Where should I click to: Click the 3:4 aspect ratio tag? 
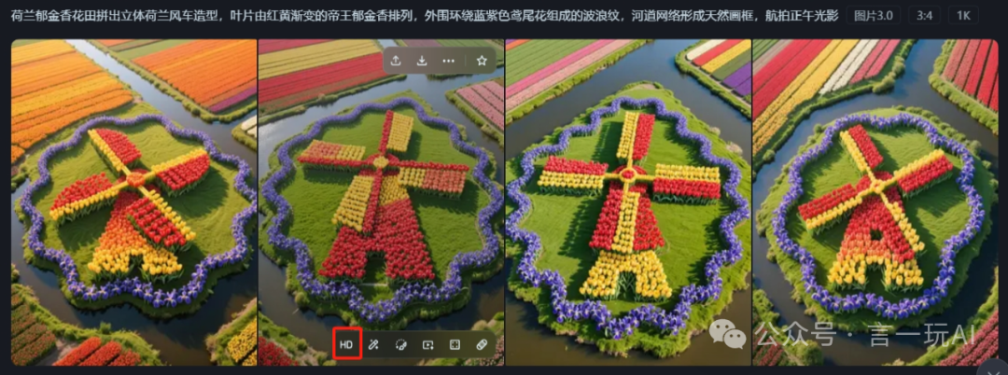pos(924,16)
